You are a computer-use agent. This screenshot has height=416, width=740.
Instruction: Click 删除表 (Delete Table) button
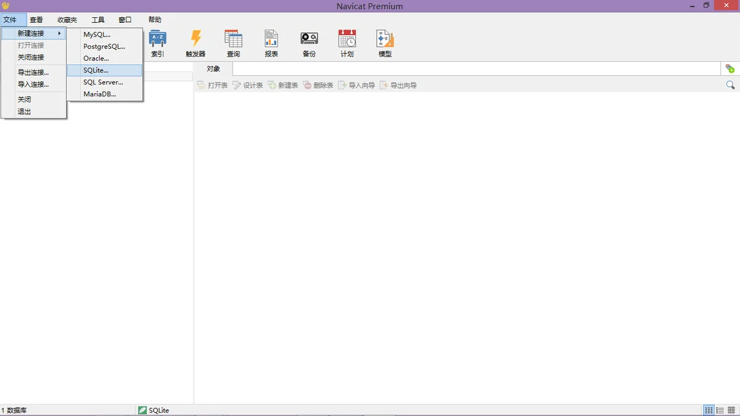pos(318,85)
